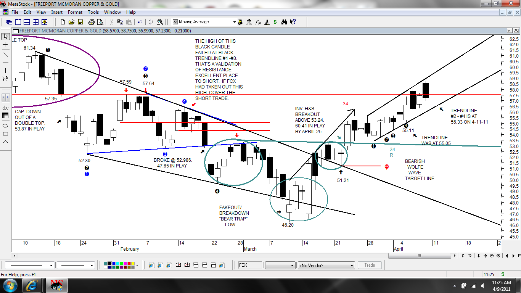Screen dimensions: 521x293
Task: Click the Copy icon
Action: pyautogui.click(x=120, y=22)
